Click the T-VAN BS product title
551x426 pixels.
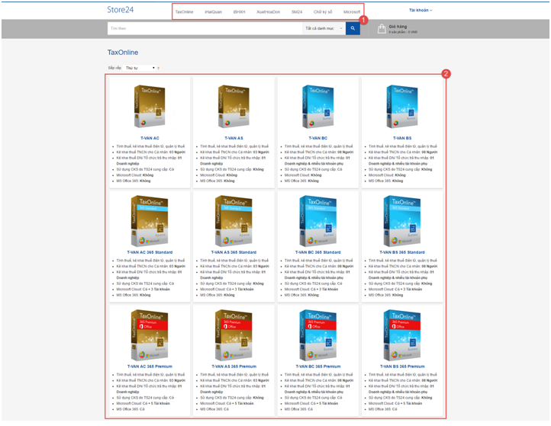[x=402, y=138]
